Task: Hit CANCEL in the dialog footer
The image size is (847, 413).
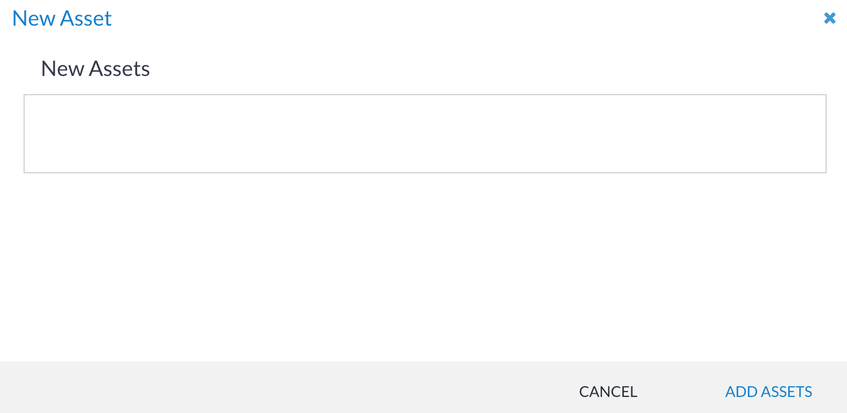Action: (x=608, y=392)
